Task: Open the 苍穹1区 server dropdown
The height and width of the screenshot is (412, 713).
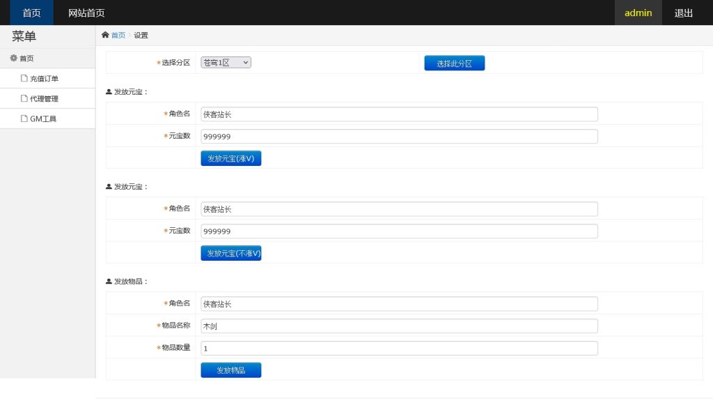Action: [x=228, y=61]
